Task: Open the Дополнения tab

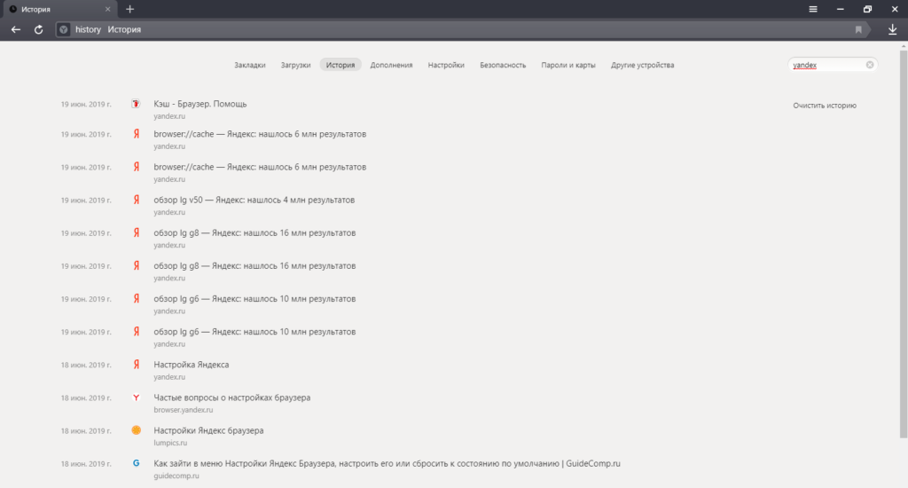Action: [391, 65]
